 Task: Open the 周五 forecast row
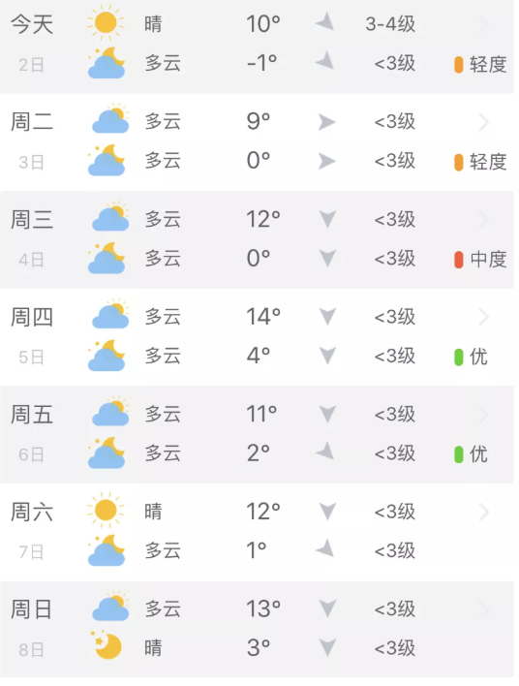257,435
